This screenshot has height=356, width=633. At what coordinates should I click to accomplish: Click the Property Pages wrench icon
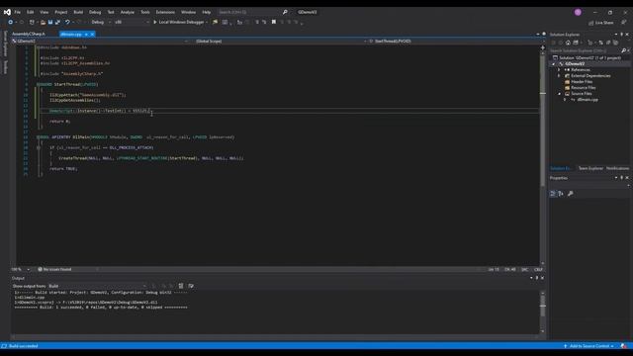tap(570, 194)
